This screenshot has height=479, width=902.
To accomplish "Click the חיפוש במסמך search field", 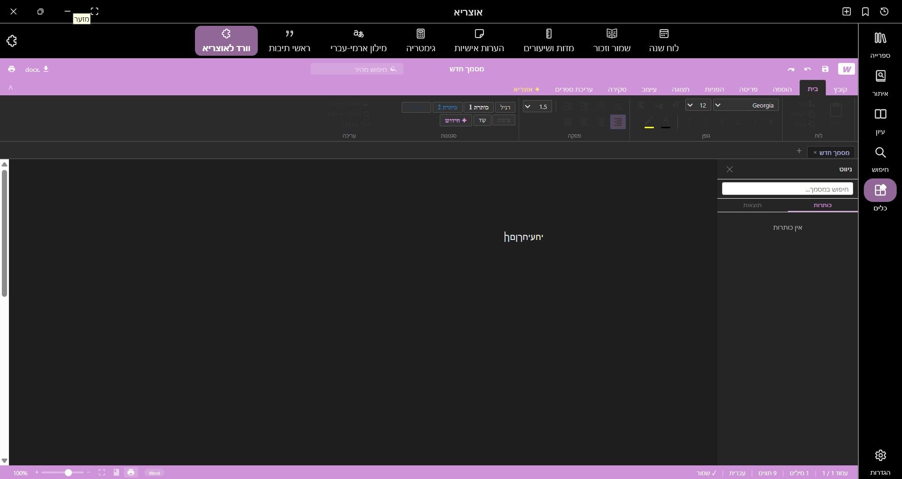I will coord(787,189).
